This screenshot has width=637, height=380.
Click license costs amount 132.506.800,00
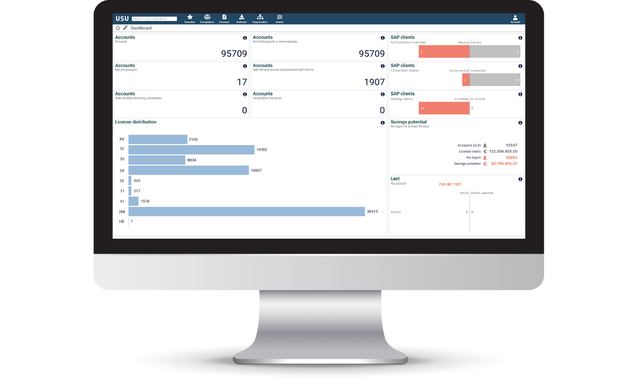503,151
